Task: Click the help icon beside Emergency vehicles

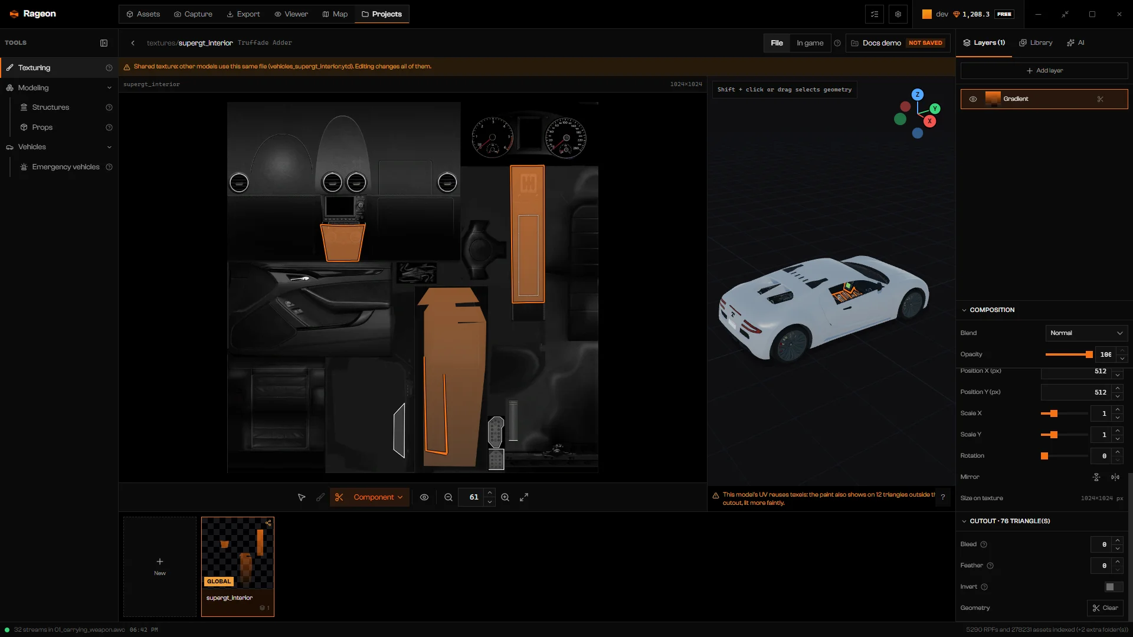Action: [109, 167]
